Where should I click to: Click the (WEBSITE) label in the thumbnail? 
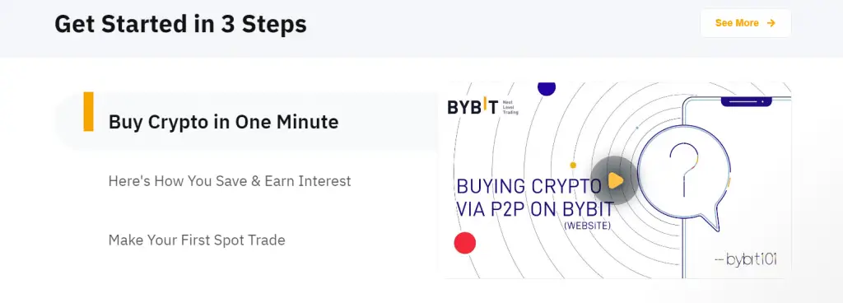[587, 226]
